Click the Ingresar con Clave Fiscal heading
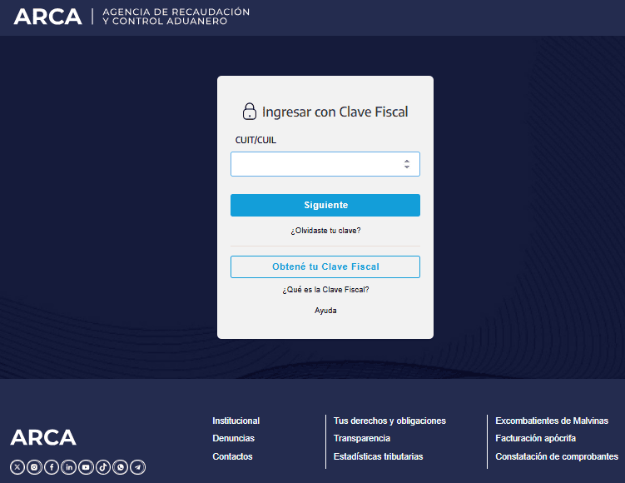Viewport: 625px width, 483px height. (x=335, y=112)
